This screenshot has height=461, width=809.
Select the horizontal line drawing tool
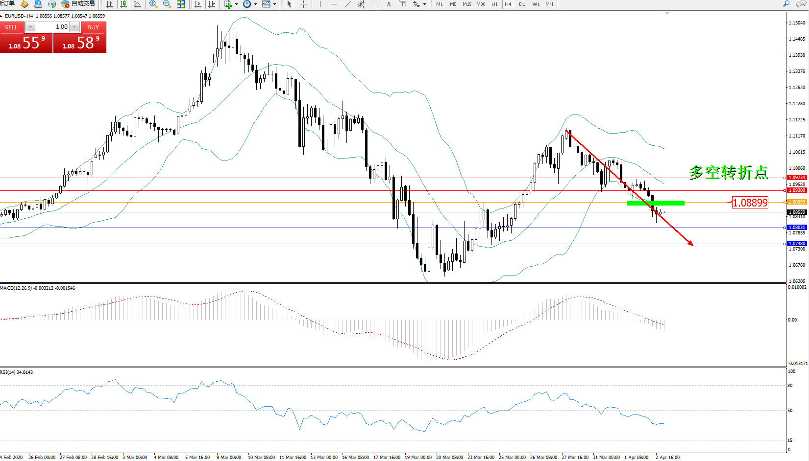pos(334,4)
